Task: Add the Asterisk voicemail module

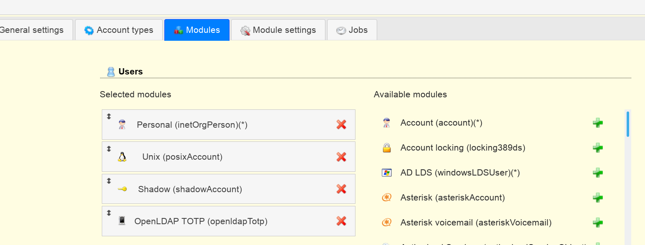Action: point(598,223)
